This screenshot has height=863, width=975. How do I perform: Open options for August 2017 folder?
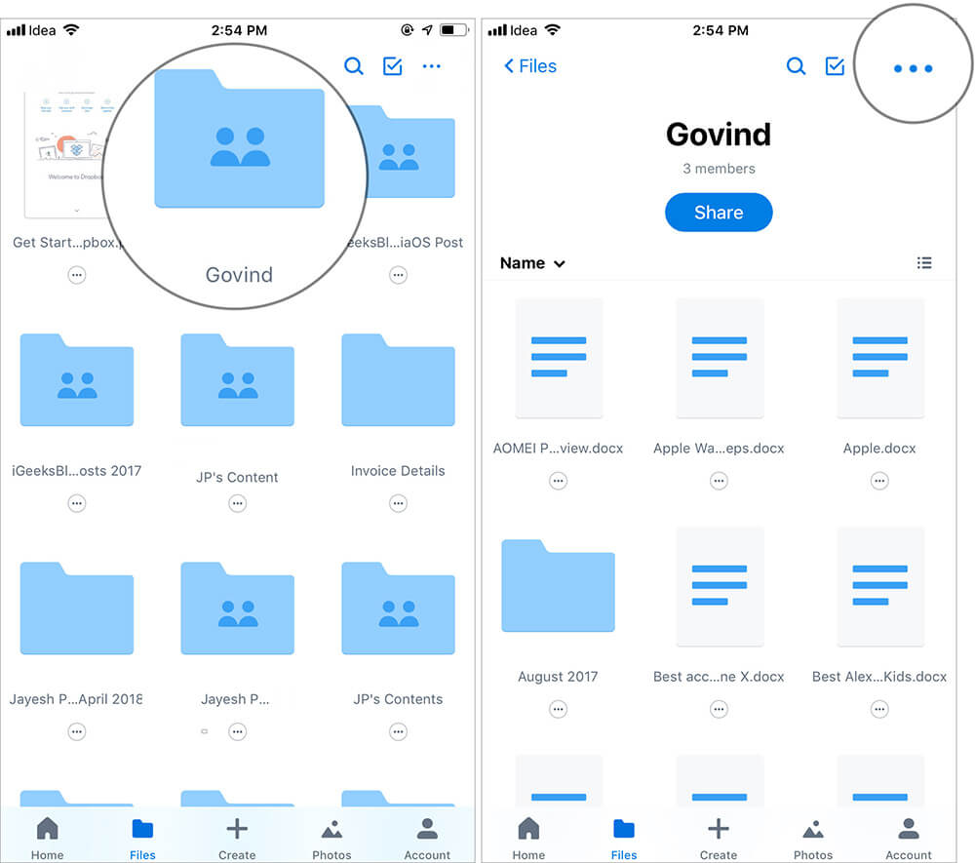(x=559, y=709)
